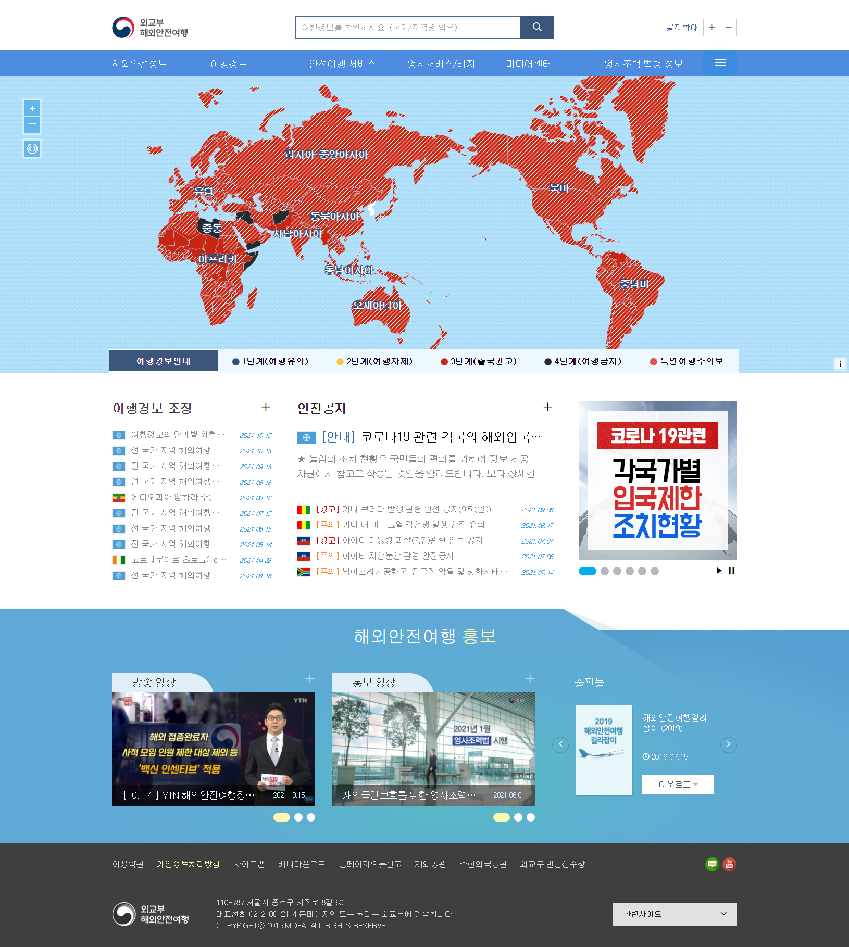This screenshot has height=947, width=849.
Task: Click the header 외교부 해외안전여행 logo
Action: pyautogui.click(x=150, y=28)
